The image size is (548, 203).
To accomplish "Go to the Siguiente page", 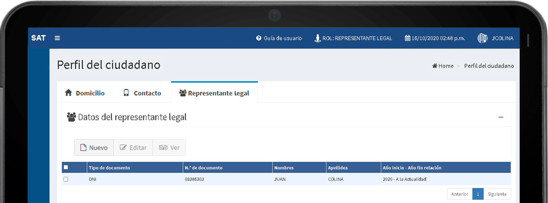I will [x=497, y=194].
